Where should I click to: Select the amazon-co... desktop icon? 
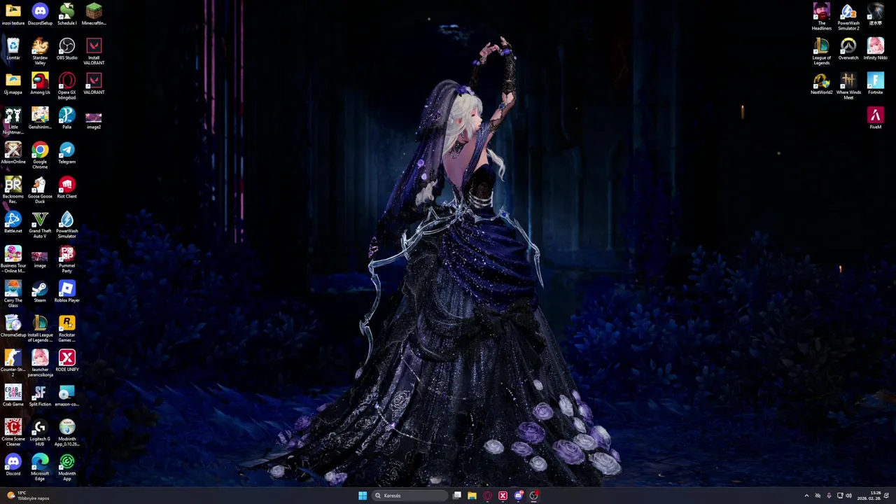tap(67, 395)
